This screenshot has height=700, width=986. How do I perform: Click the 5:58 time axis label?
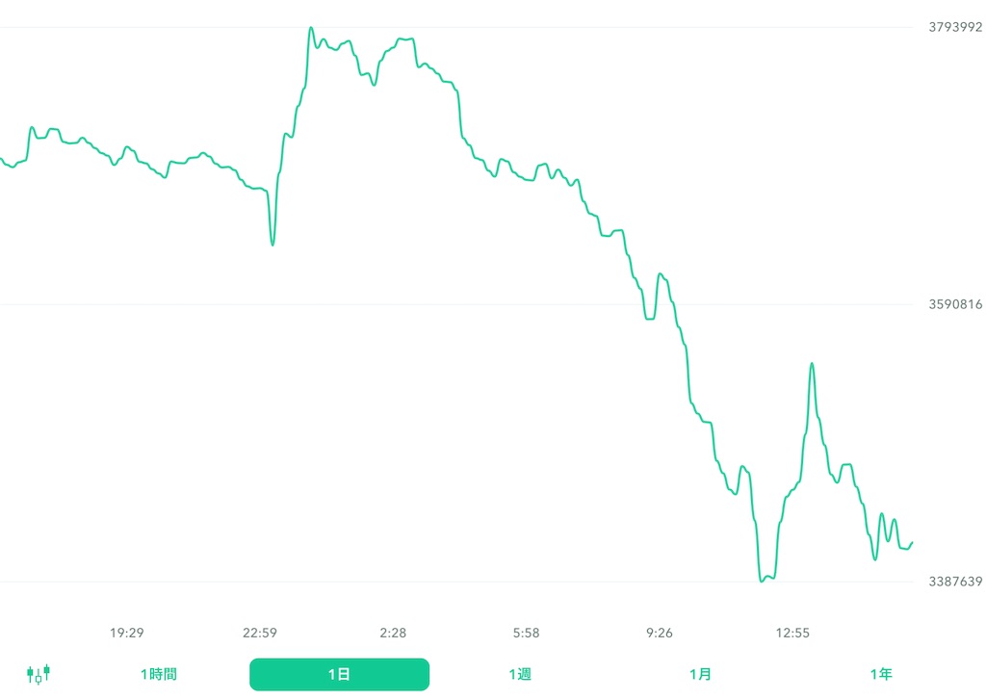526,633
